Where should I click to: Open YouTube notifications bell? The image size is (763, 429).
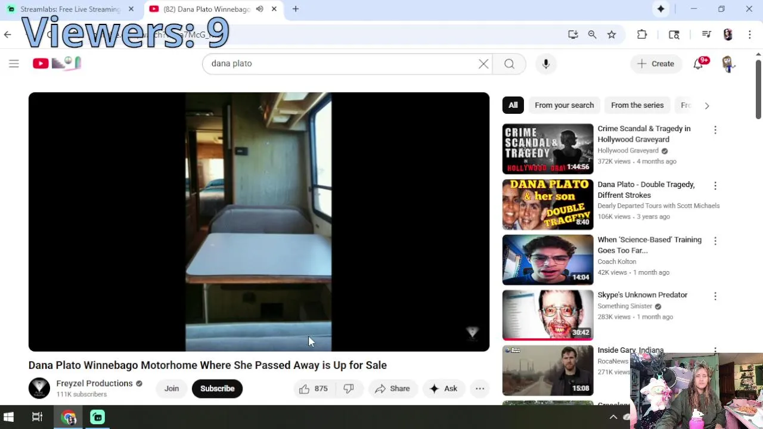coord(699,64)
